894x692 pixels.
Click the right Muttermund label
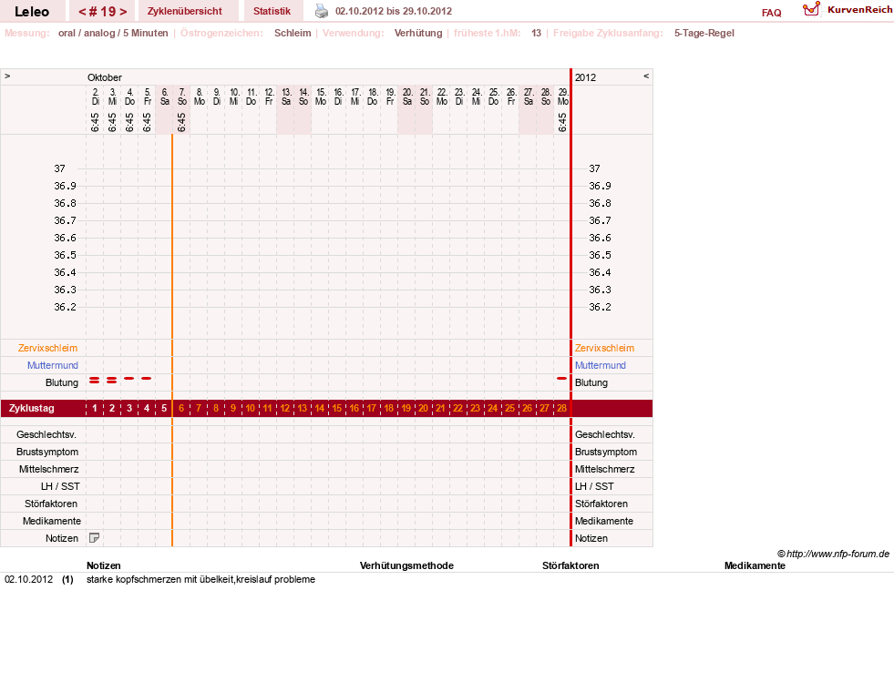pyautogui.click(x=601, y=365)
